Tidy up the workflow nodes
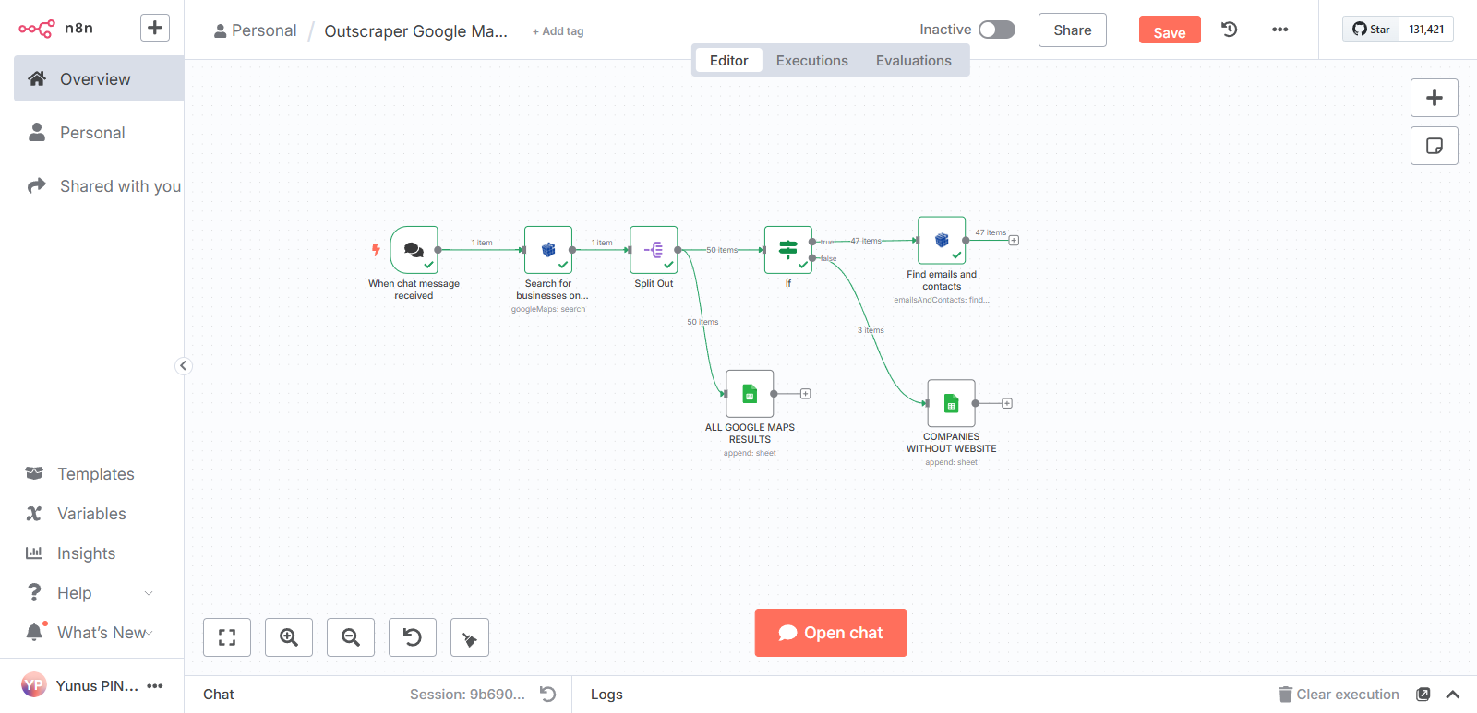Screen dimensions: 1477x713 (x=470, y=637)
